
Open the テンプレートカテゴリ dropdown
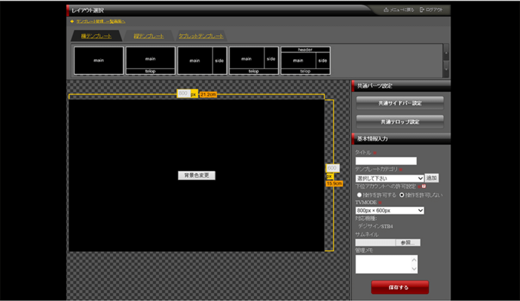point(389,178)
